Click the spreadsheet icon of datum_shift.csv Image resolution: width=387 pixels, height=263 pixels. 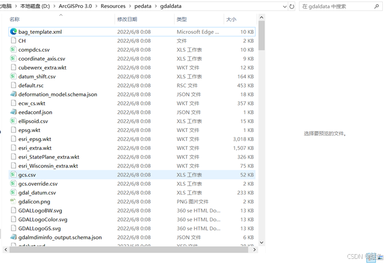tap(13, 76)
